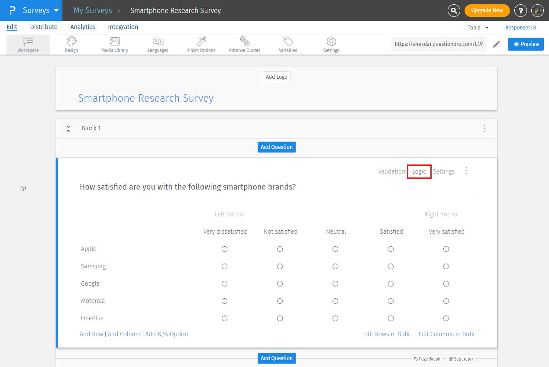Open the Media Library icon
Screen dimensions: 549x367
click(115, 42)
